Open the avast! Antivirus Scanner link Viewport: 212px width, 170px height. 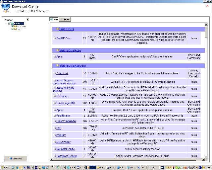coord(63,89)
